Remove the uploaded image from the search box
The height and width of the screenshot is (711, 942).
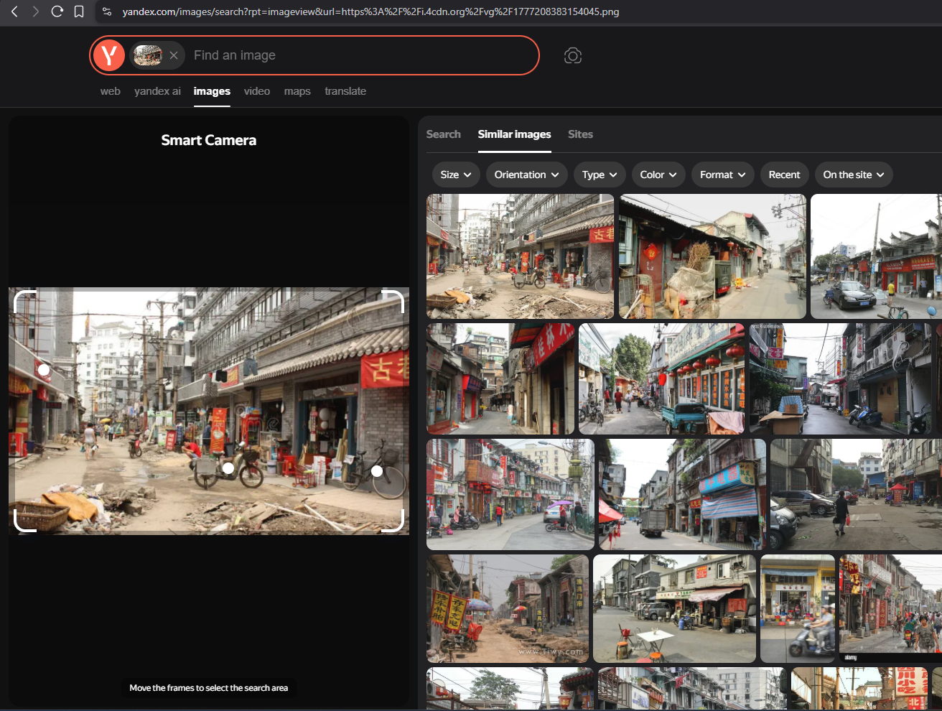pos(174,55)
